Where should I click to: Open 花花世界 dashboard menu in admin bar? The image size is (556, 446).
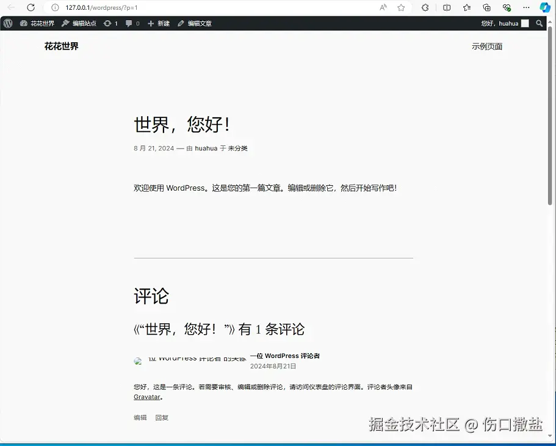click(x=37, y=23)
